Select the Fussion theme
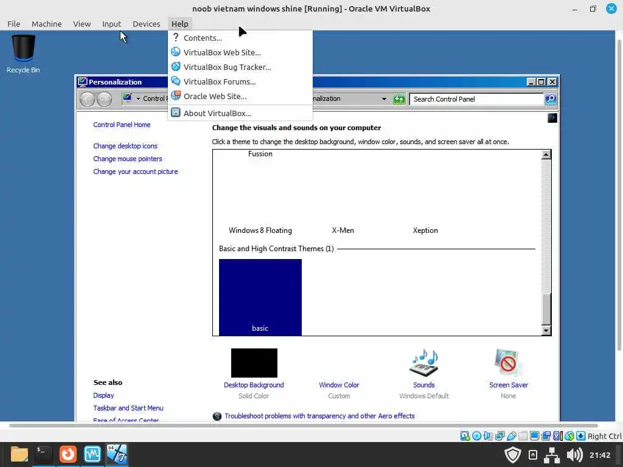Image resolution: width=623 pixels, height=467 pixels. [260, 154]
